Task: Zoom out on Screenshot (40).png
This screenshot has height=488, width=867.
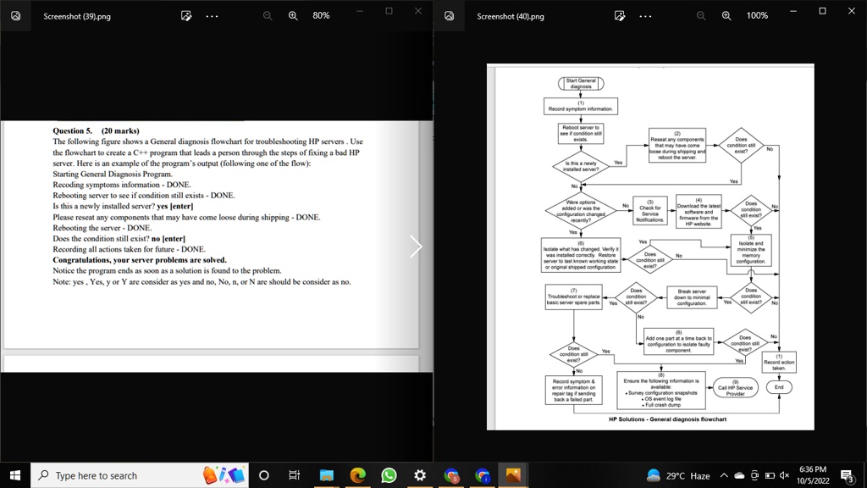Action: (x=699, y=15)
